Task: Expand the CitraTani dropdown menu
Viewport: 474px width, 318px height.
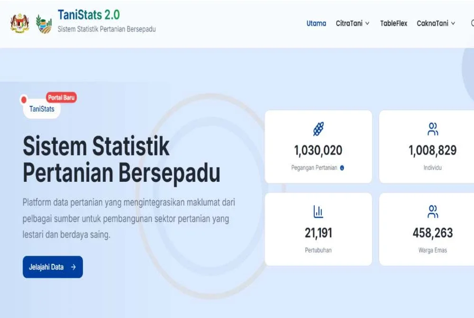Action: click(x=351, y=23)
